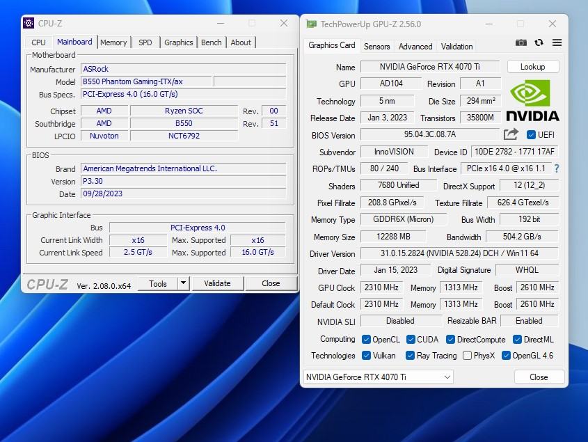Toggle the DirectCompute checkbox
The width and height of the screenshot is (588, 442).
point(450,340)
